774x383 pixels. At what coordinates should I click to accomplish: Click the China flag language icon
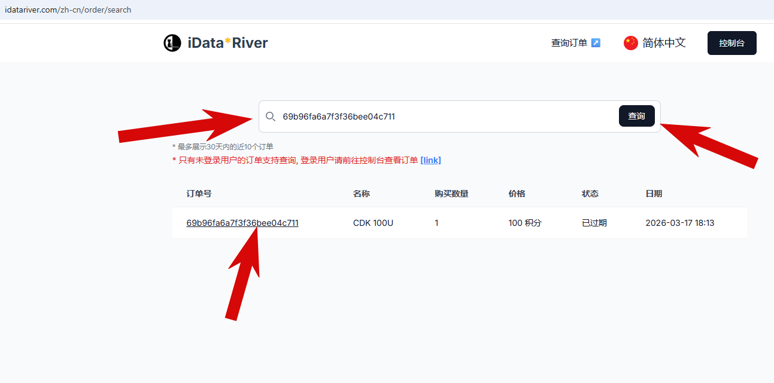click(x=631, y=43)
